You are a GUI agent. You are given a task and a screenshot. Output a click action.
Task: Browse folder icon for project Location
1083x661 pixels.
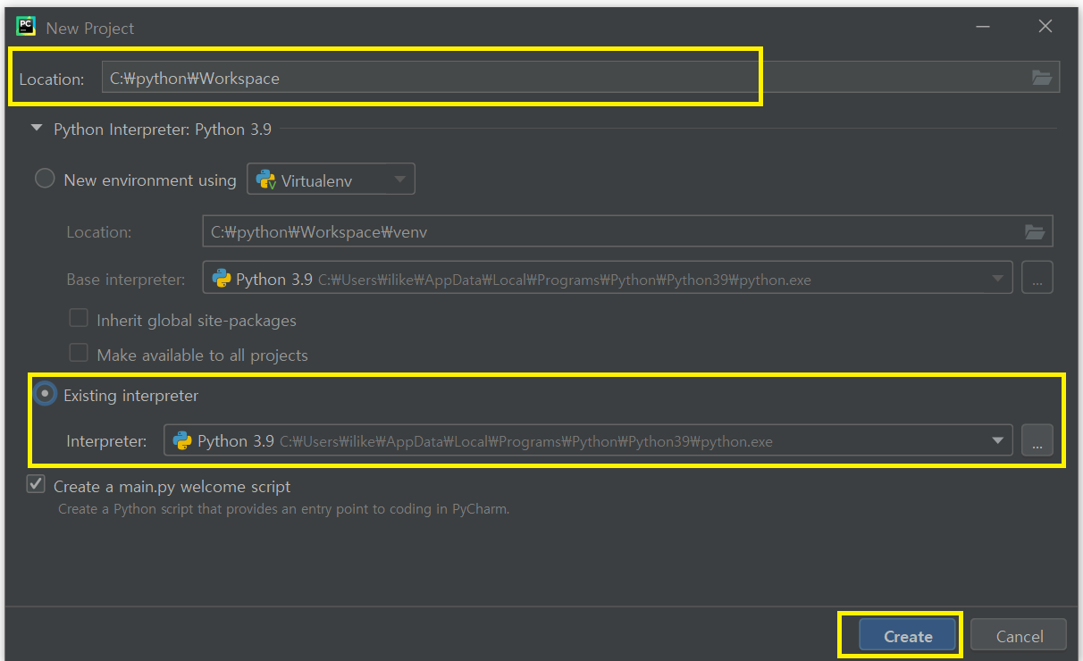1042,78
